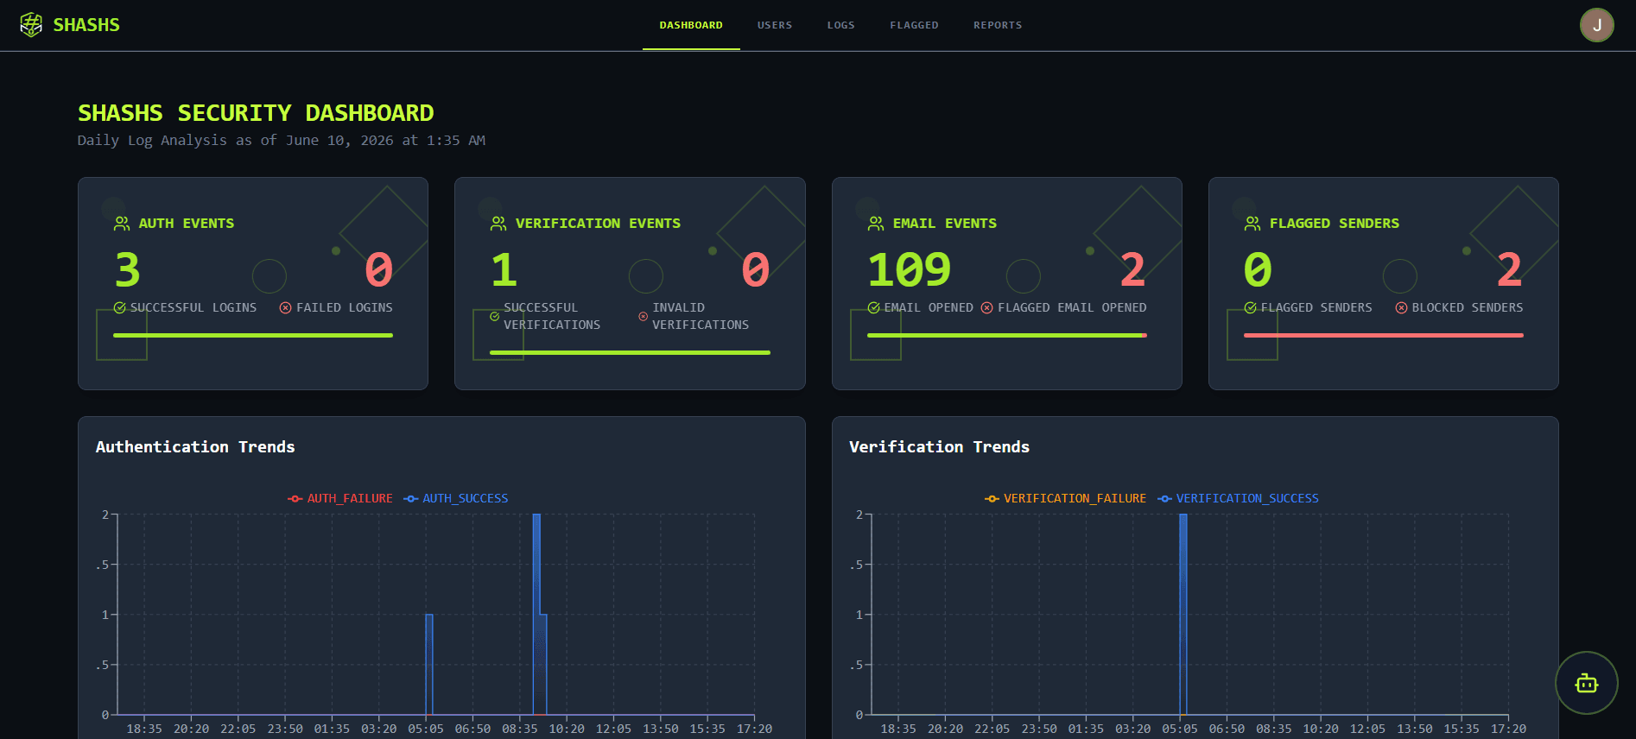Image resolution: width=1636 pixels, height=739 pixels.
Task: Click the blocked senders count 2
Action: [x=1509, y=269]
